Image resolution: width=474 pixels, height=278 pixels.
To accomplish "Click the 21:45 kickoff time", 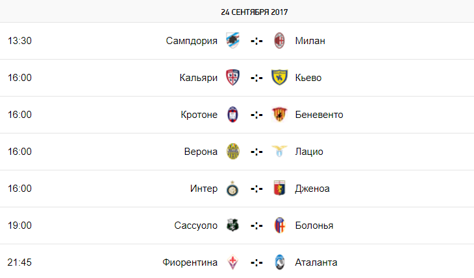I will coord(19,262).
